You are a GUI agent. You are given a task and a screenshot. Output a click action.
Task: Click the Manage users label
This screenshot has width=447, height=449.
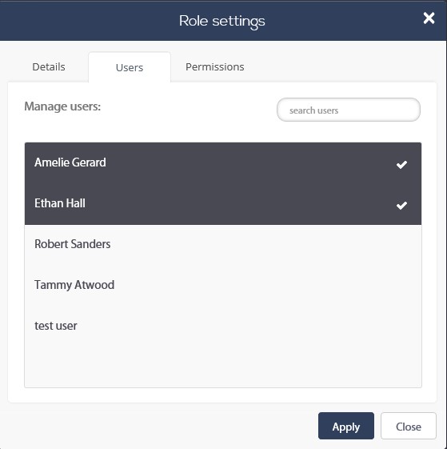click(62, 106)
